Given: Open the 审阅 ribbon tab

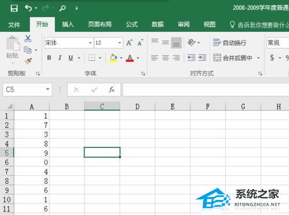Looking at the screenshot, I should [x=183, y=24].
